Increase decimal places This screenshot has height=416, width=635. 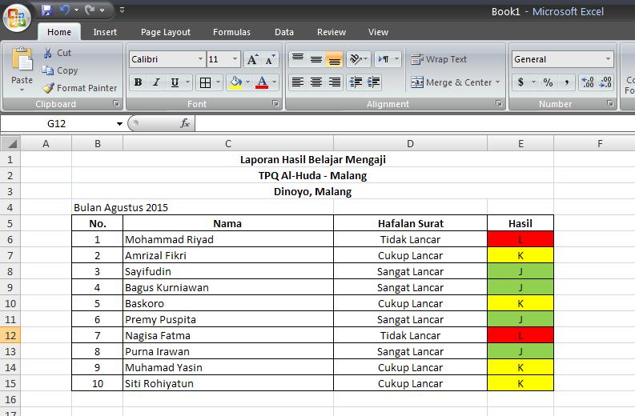coord(588,82)
